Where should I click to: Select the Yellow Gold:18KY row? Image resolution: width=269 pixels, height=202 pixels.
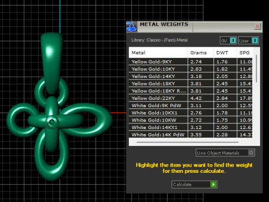point(191,84)
